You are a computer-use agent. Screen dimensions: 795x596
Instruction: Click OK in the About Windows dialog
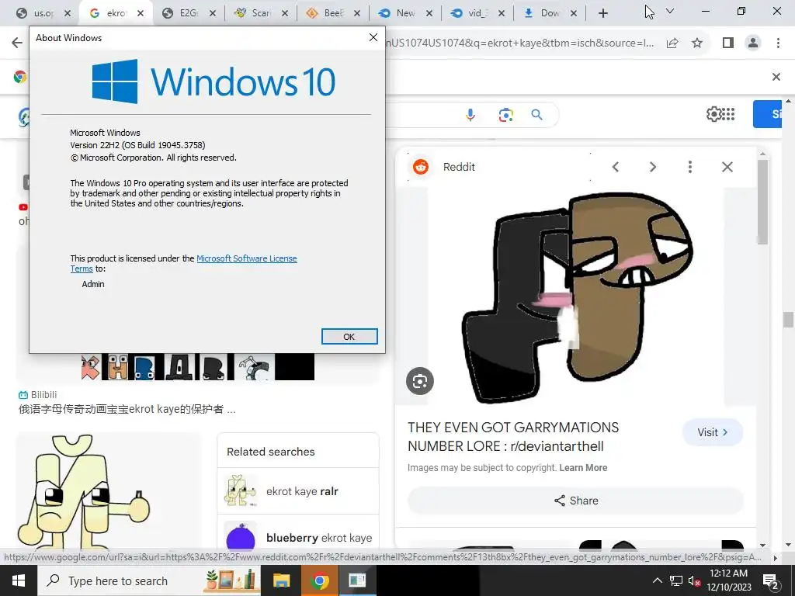point(349,337)
